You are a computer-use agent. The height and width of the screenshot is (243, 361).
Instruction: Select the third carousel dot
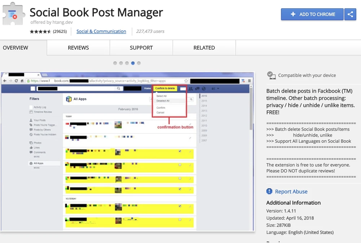[x=127, y=63]
